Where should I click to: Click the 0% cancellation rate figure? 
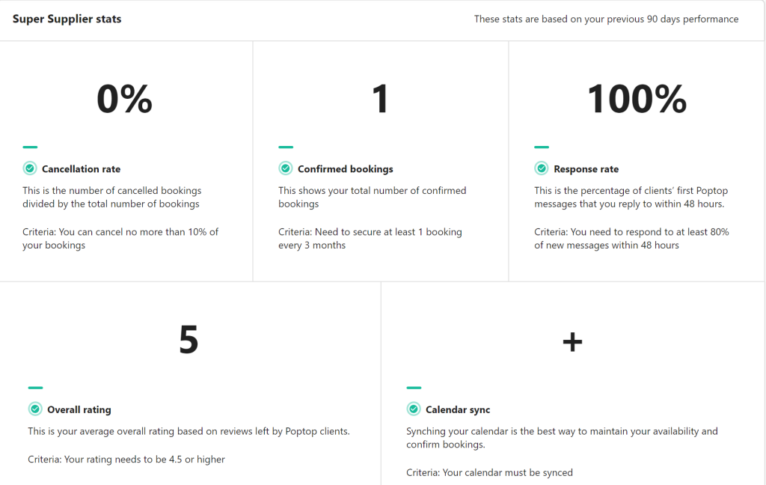(x=124, y=100)
